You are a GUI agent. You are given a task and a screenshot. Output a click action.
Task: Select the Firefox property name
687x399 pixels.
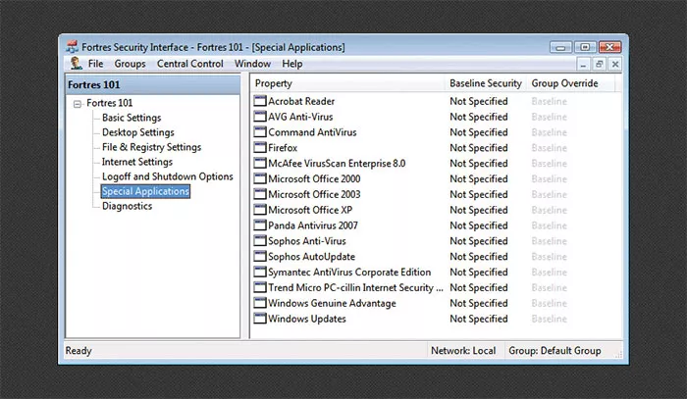point(283,148)
